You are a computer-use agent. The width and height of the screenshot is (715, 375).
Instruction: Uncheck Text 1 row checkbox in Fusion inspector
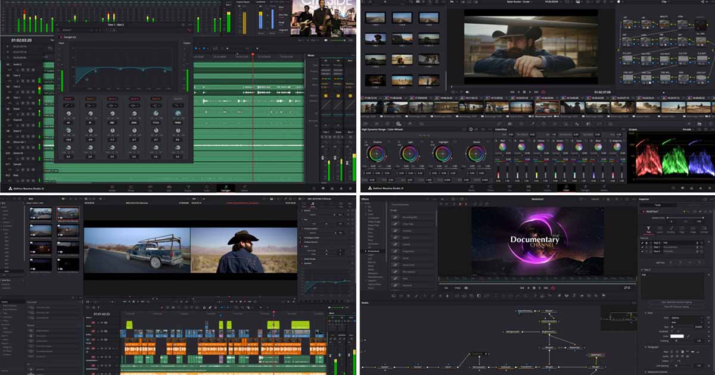point(642,247)
